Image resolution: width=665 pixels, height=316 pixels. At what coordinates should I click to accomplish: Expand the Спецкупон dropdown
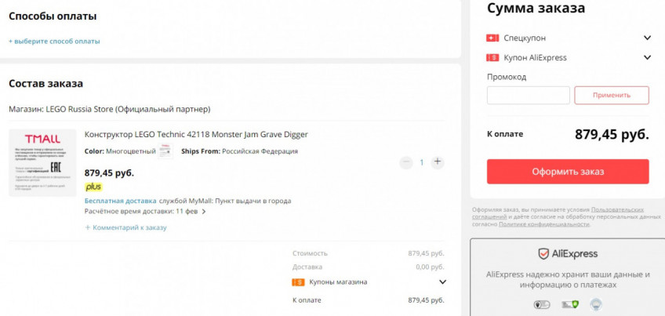pyautogui.click(x=647, y=38)
